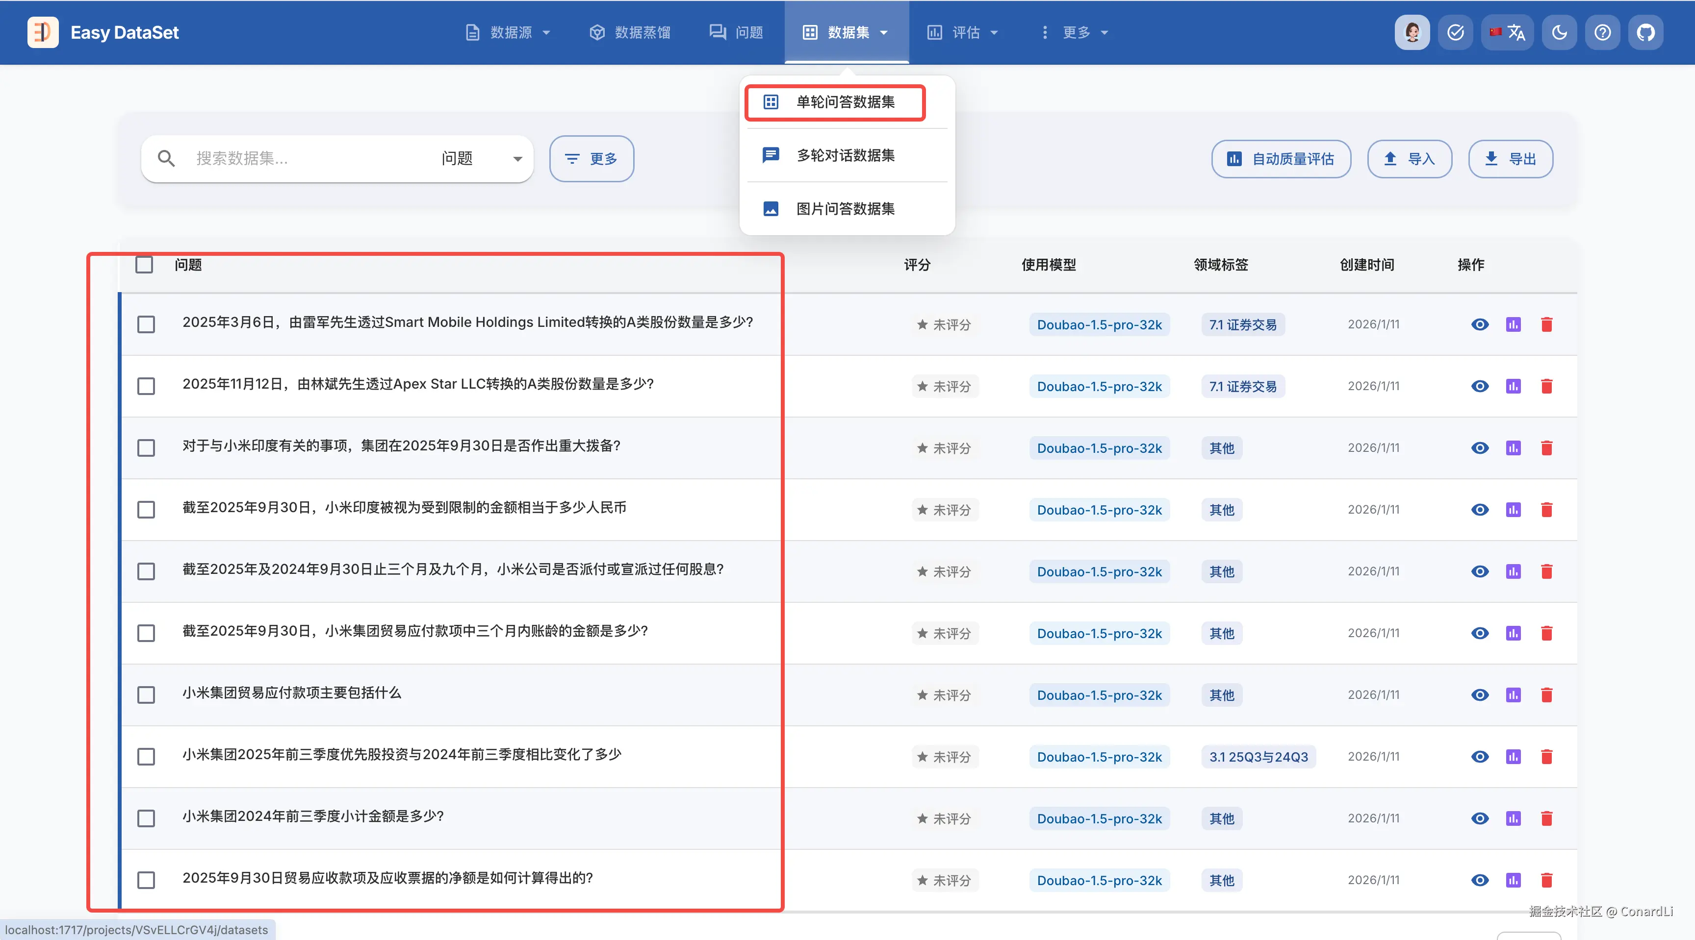1695x940 pixels.
Task: Expand the 评估 navigation dropdown
Action: 963,32
